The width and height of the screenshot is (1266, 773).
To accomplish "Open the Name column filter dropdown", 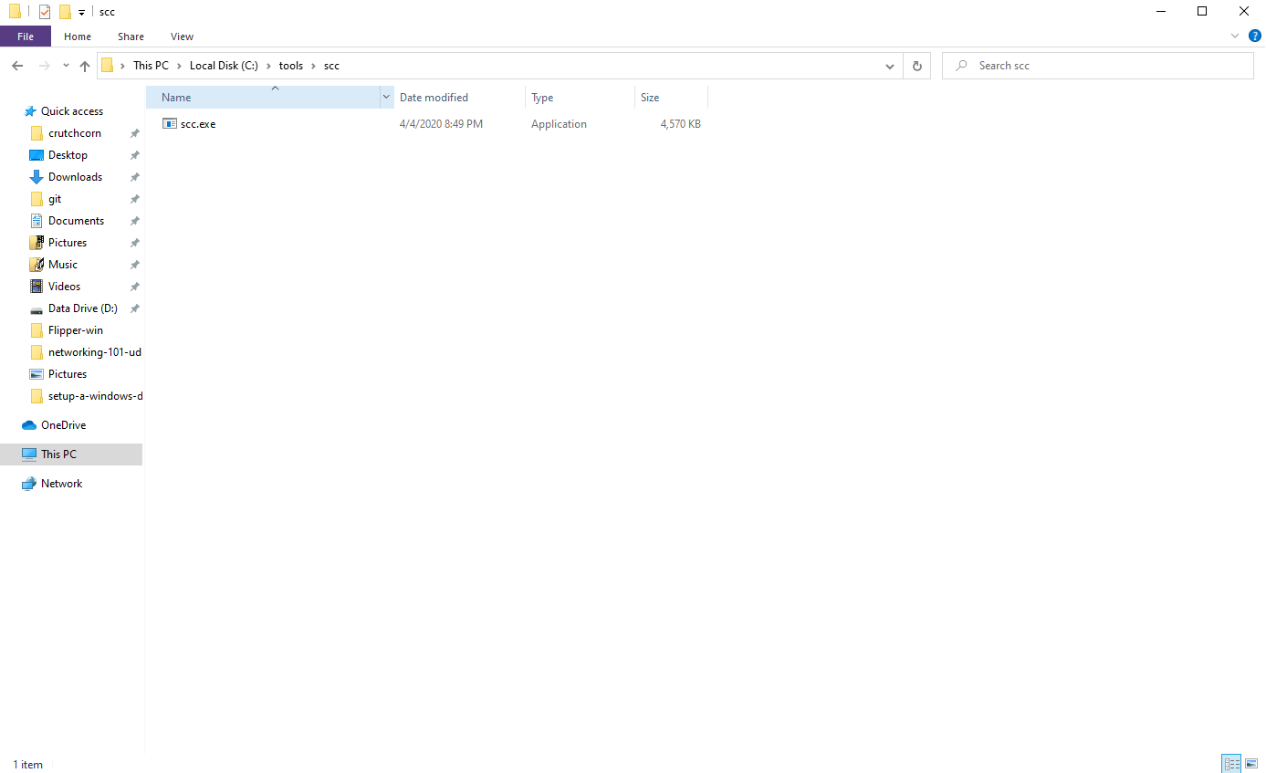I will (x=385, y=97).
